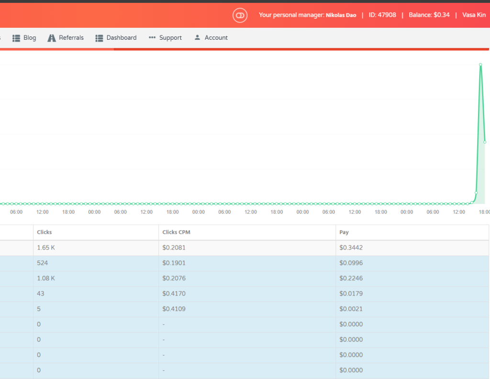
Task: Select the $0.0021 pay cell
Action: pyautogui.click(x=412, y=309)
